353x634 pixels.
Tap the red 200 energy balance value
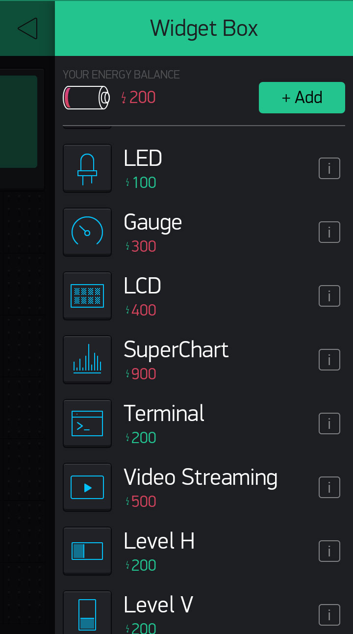point(139,98)
